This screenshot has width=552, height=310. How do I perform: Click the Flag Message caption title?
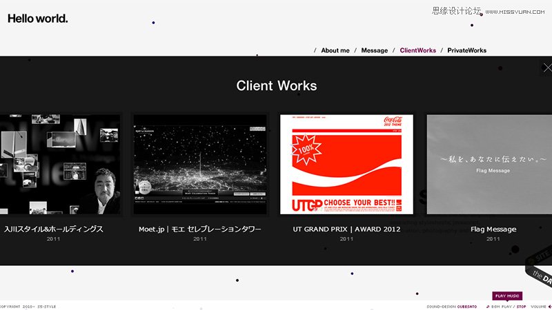[x=493, y=229]
